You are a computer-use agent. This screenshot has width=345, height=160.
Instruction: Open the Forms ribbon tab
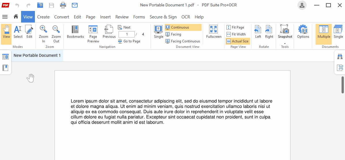tap(139, 17)
